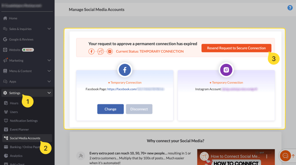Click the Users people icon

[x=6, y=112]
